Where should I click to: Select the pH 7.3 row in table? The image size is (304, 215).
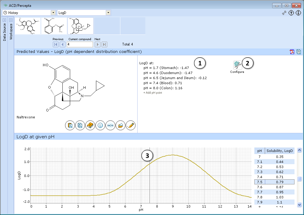(274, 172)
